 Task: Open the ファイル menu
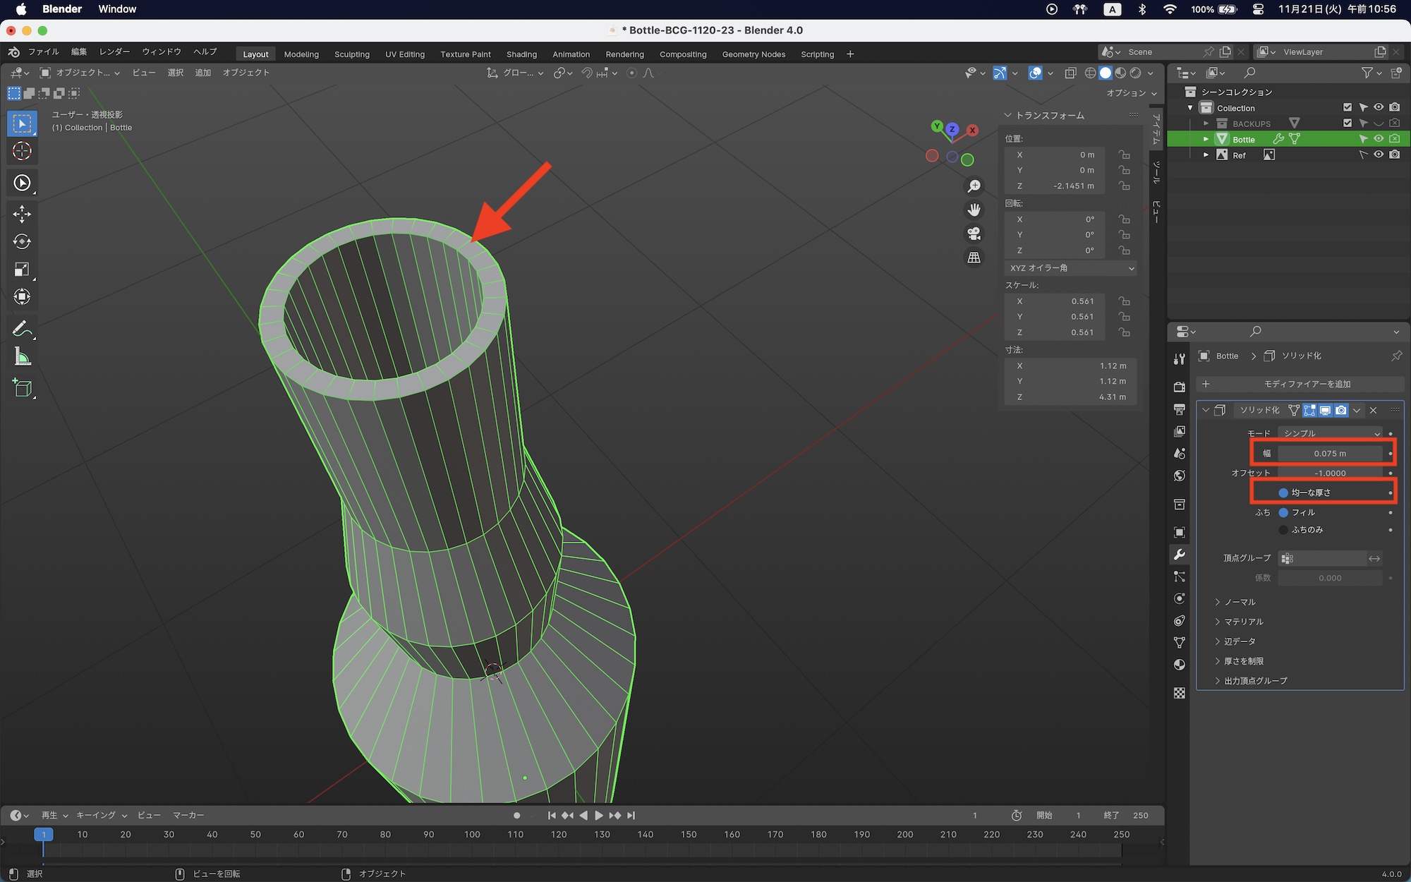[44, 52]
